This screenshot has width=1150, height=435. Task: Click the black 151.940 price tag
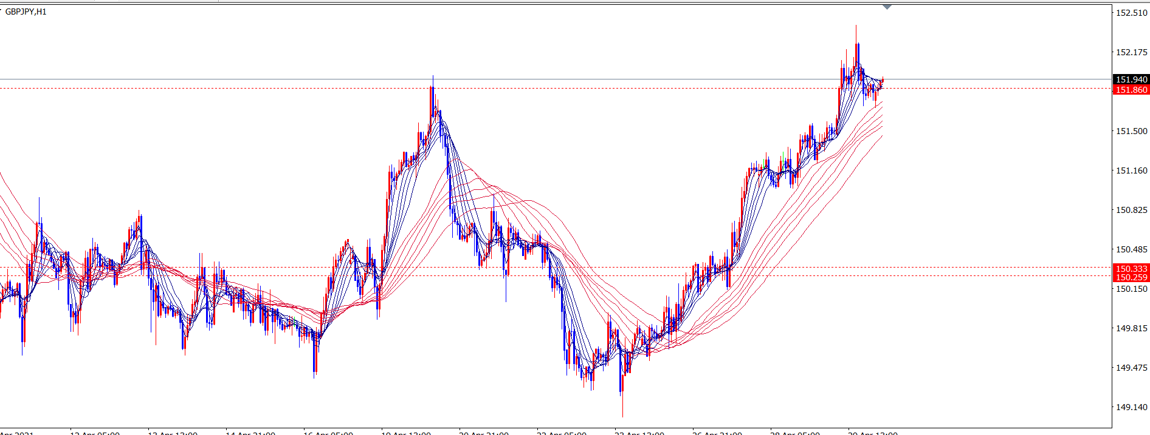[x=1131, y=79]
